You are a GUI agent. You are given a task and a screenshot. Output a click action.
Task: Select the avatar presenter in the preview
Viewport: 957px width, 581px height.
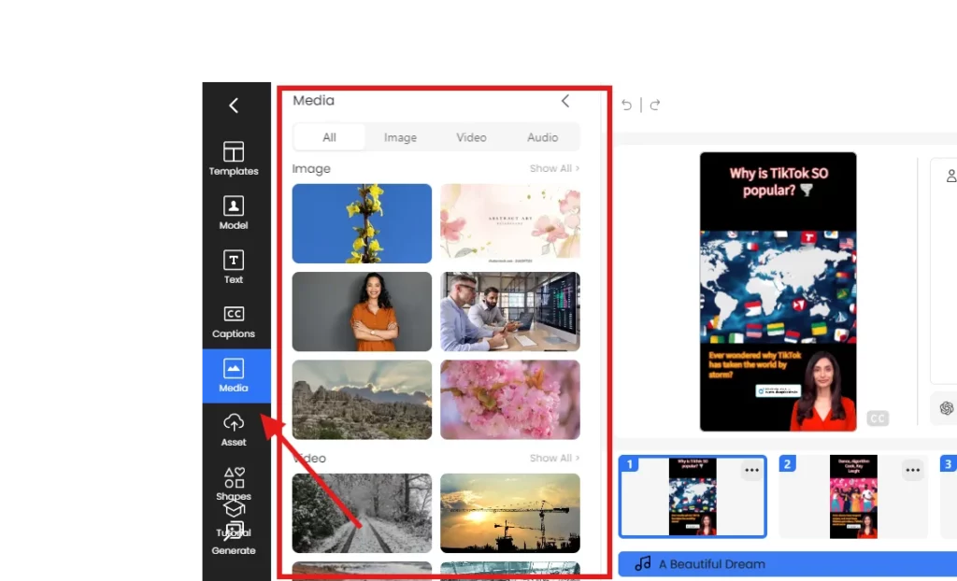824,391
